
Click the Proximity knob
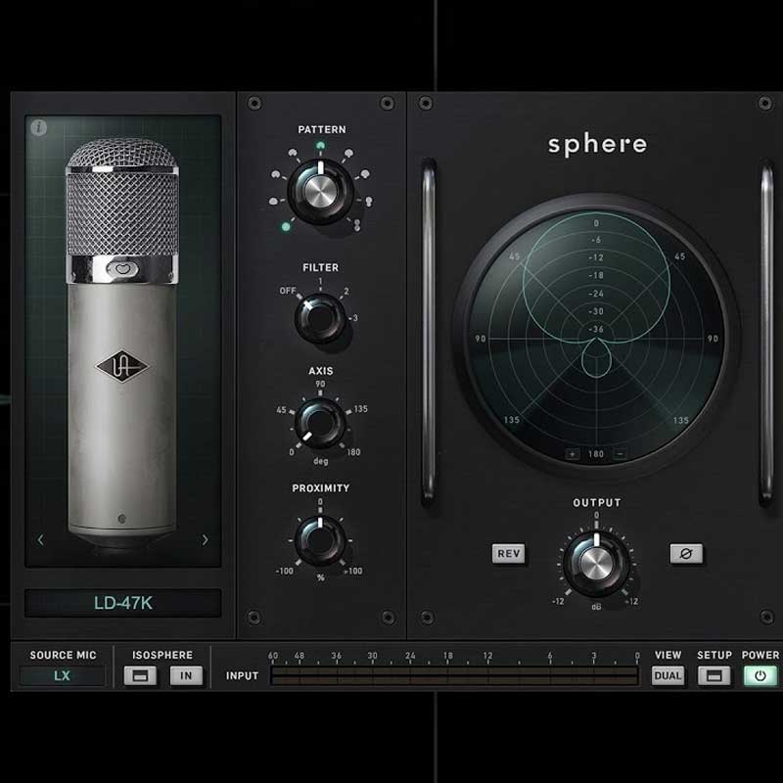(320, 541)
